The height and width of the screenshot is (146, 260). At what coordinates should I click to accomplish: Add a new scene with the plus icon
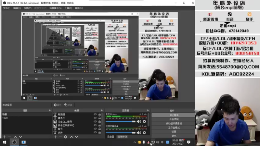(5, 137)
